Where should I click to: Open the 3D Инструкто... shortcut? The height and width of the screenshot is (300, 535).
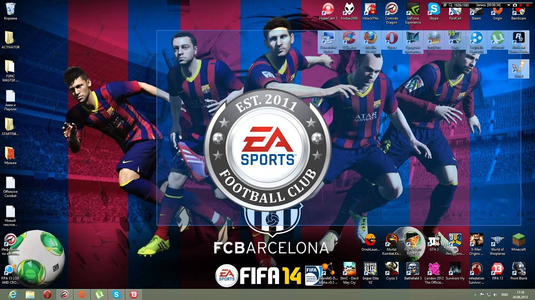(455, 244)
